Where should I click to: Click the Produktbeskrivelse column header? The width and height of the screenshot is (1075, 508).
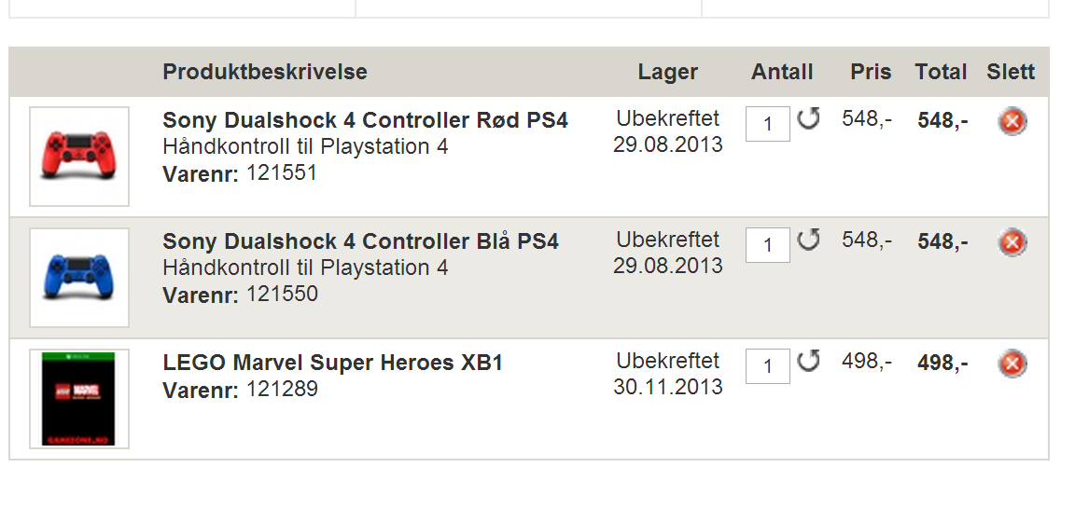coord(265,72)
